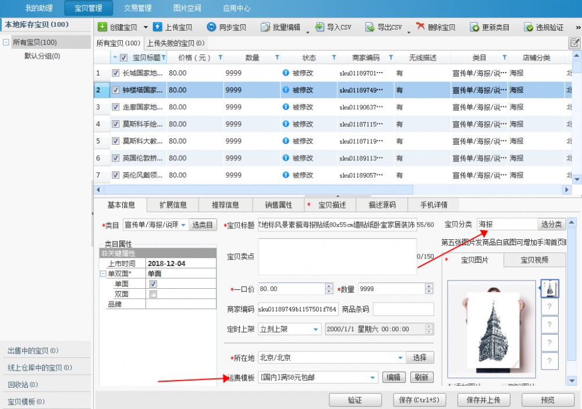Click the 更新类目 update category icon
This screenshot has height=409, width=582.
pyautogui.click(x=475, y=27)
